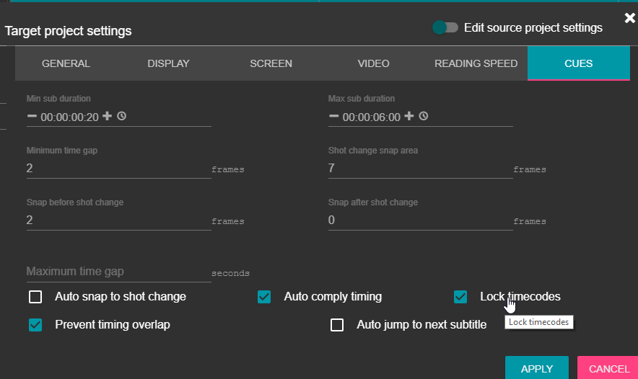Click plus icon for Max sub duration

coord(409,116)
